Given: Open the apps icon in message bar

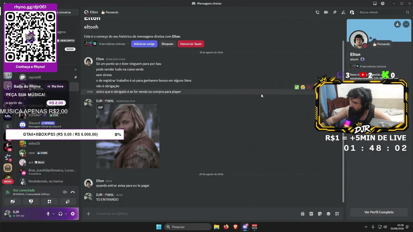Looking at the screenshot, I should point(337,214).
